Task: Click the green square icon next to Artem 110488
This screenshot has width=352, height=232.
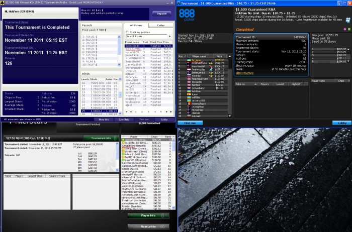Action: coord(123,155)
